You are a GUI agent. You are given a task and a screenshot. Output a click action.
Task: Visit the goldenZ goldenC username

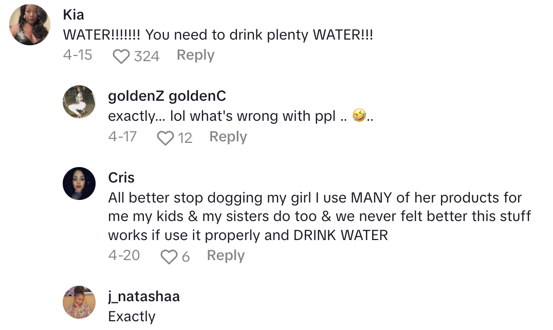167,96
